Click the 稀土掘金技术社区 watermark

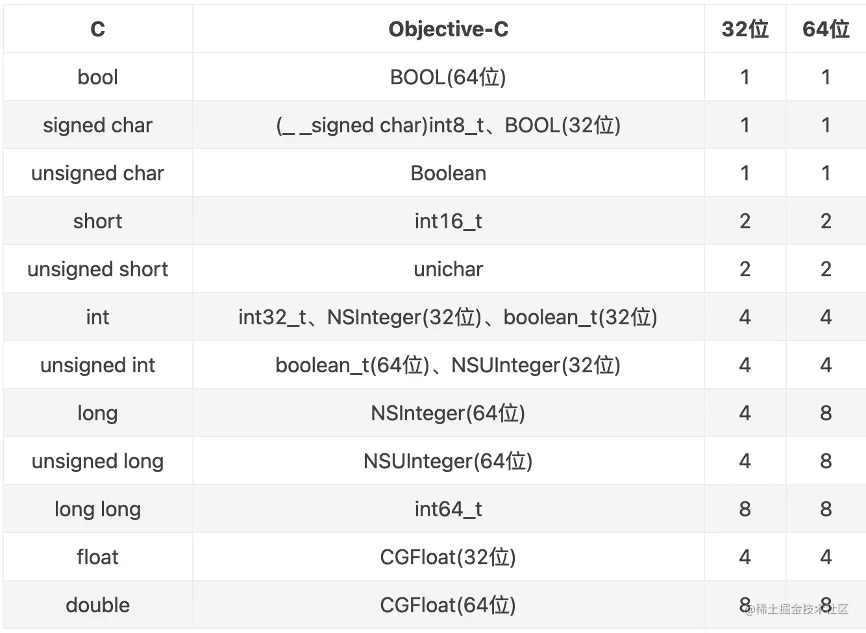tap(797, 609)
